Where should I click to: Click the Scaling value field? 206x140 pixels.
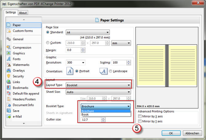119,63
